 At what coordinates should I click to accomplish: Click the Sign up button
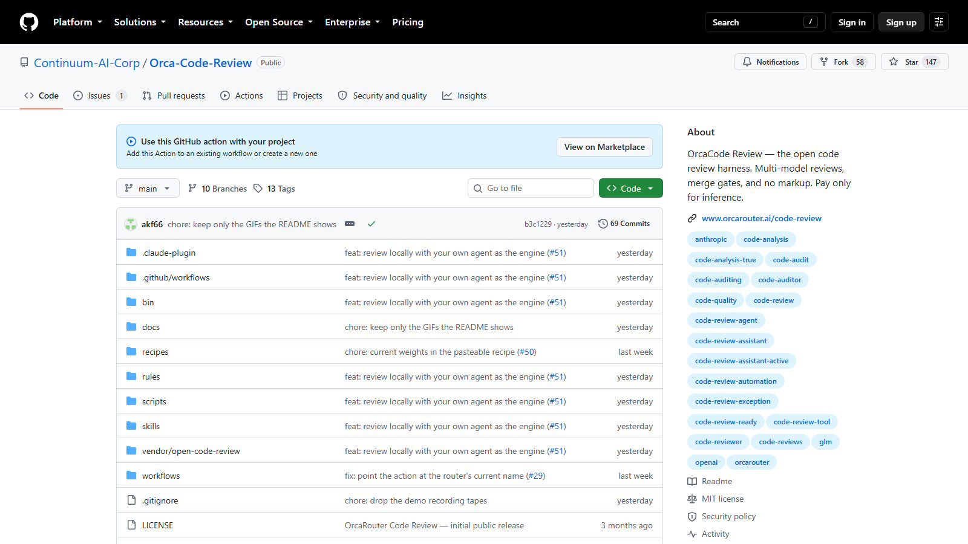(x=901, y=22)
